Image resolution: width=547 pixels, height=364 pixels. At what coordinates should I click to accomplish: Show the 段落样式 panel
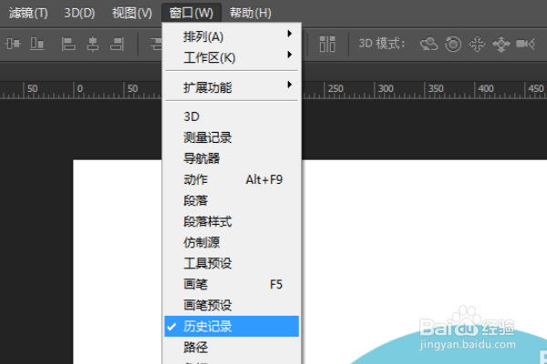click(232, 221)
